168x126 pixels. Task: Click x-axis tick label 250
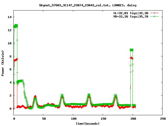click(163, 119)
